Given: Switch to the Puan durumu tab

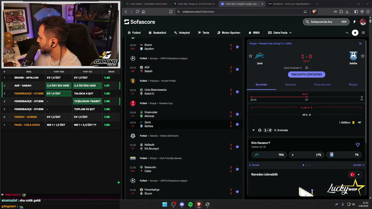Looking at the screenshot, I should coord(322,84).
